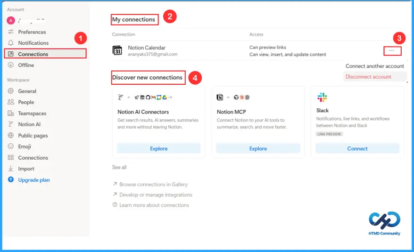Open Notion AI settings in the sidebar

(29, 124)
